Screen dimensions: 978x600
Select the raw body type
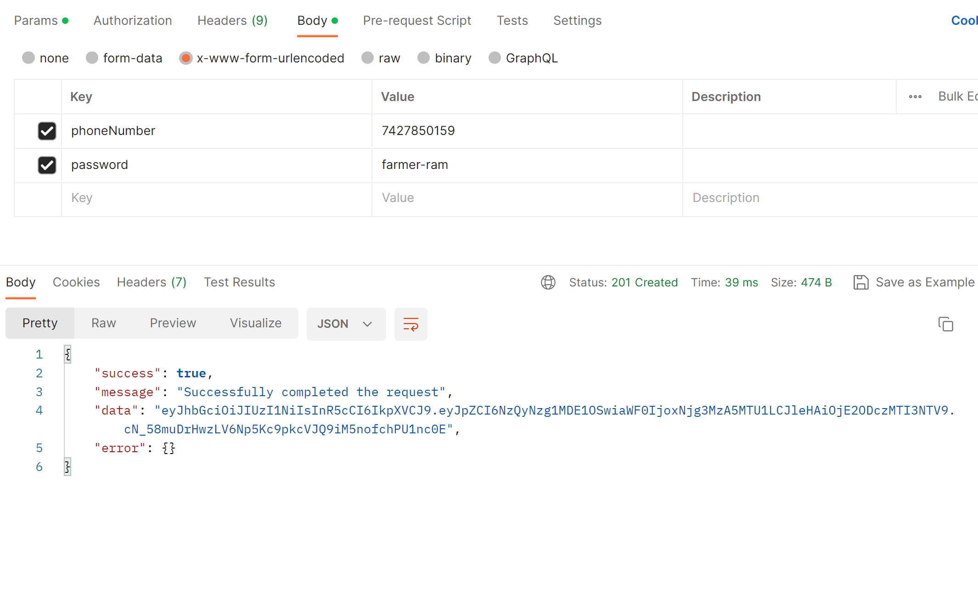coord(367,58)
